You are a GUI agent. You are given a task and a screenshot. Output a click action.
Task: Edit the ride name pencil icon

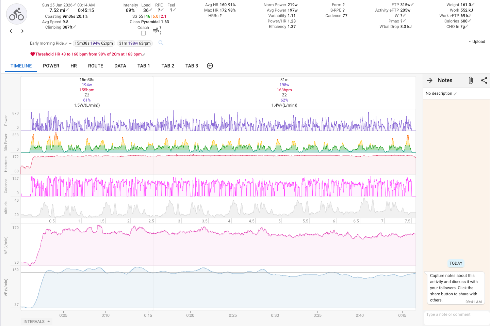[x=66, y=44]
